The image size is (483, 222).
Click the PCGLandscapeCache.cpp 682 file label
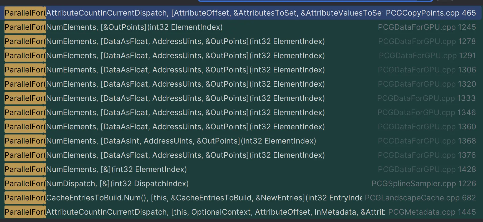420,198
